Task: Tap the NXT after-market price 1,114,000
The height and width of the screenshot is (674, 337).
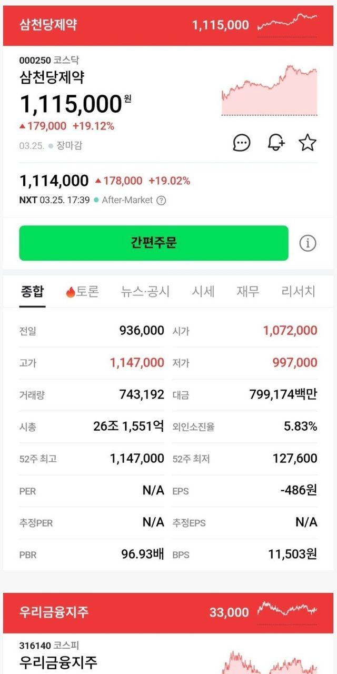Action: click(54, 181)
